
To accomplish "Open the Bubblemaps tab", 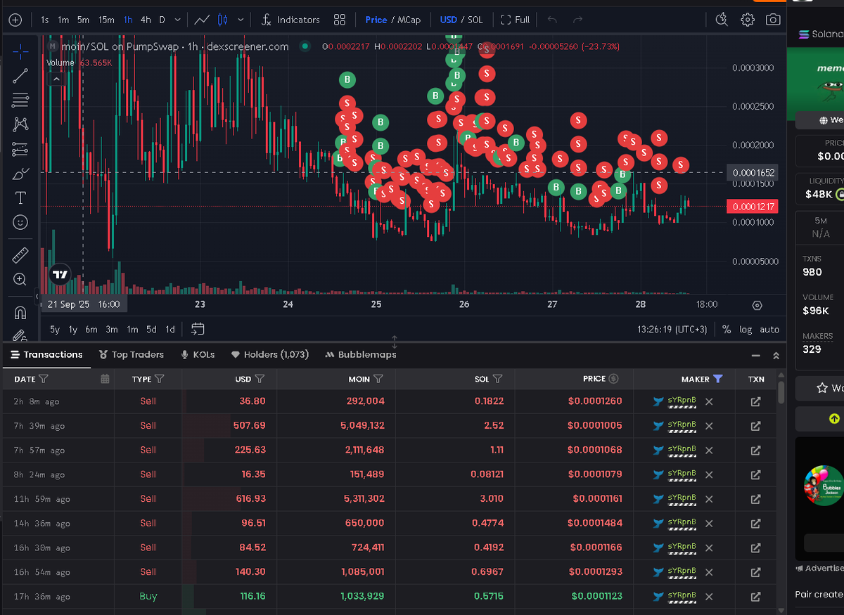I will (x=361, y=355).
